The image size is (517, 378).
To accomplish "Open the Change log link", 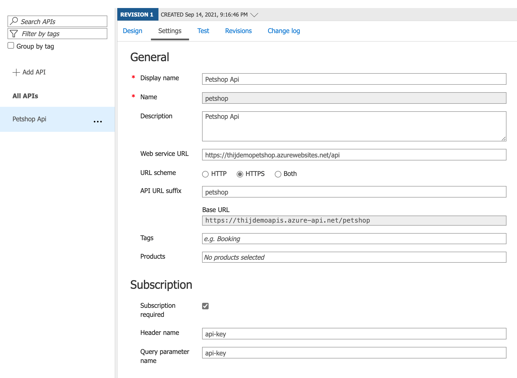I will point(284,31).
